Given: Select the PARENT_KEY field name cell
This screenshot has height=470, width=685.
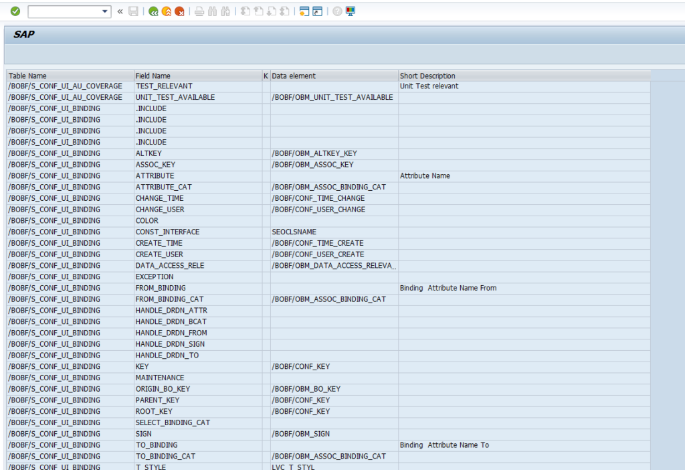Looking at the screenshot, I should pyautogui.click(x=198, y=400).
